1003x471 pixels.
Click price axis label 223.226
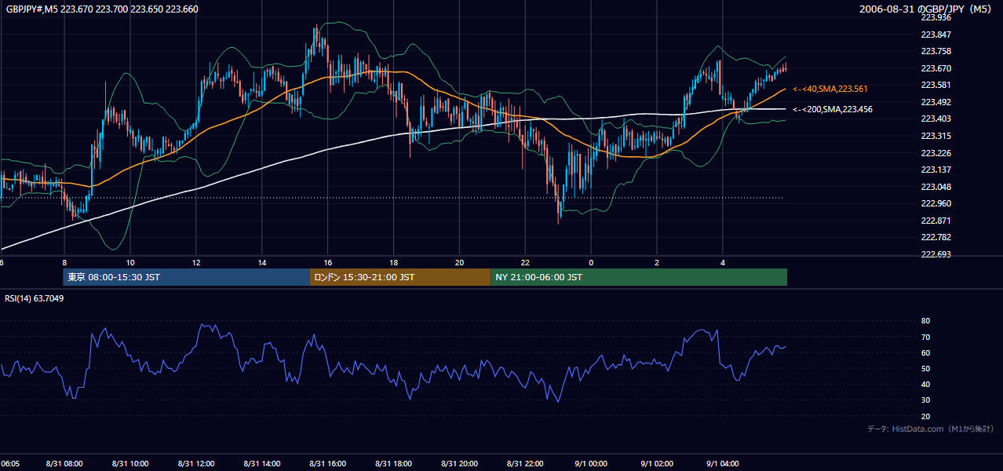936,153
